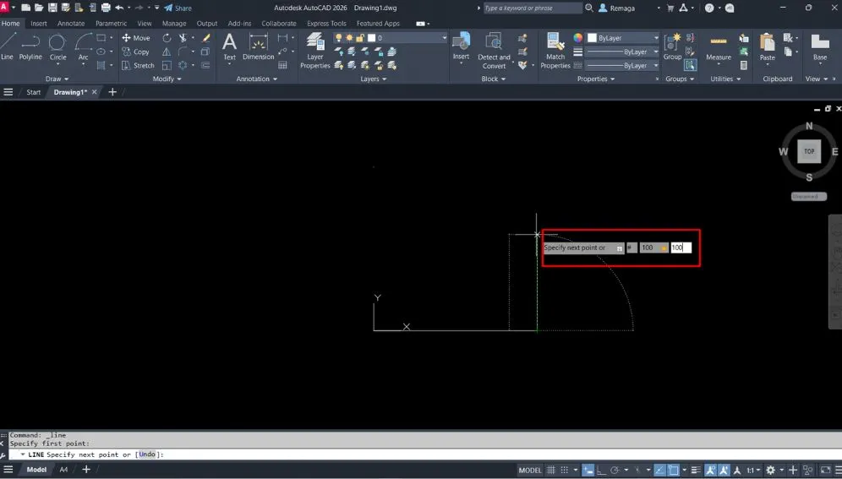This screenshot has height=479, width=842.
Task: Click the Share button
Action: (178, 8)
